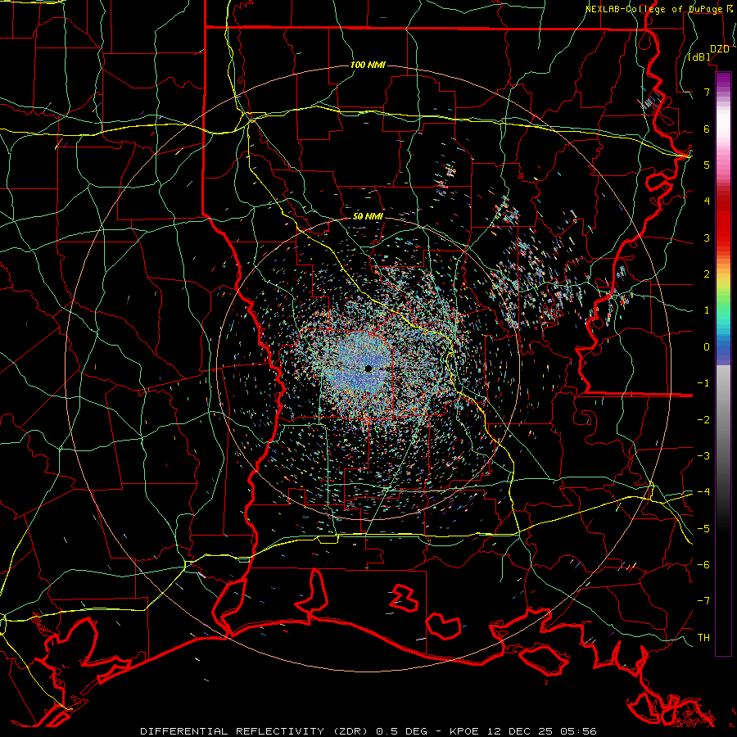The height and width of the screenshot is (737, 737).
Task: Click the color bar's '-1' tick label
Action: coord(703,383)
